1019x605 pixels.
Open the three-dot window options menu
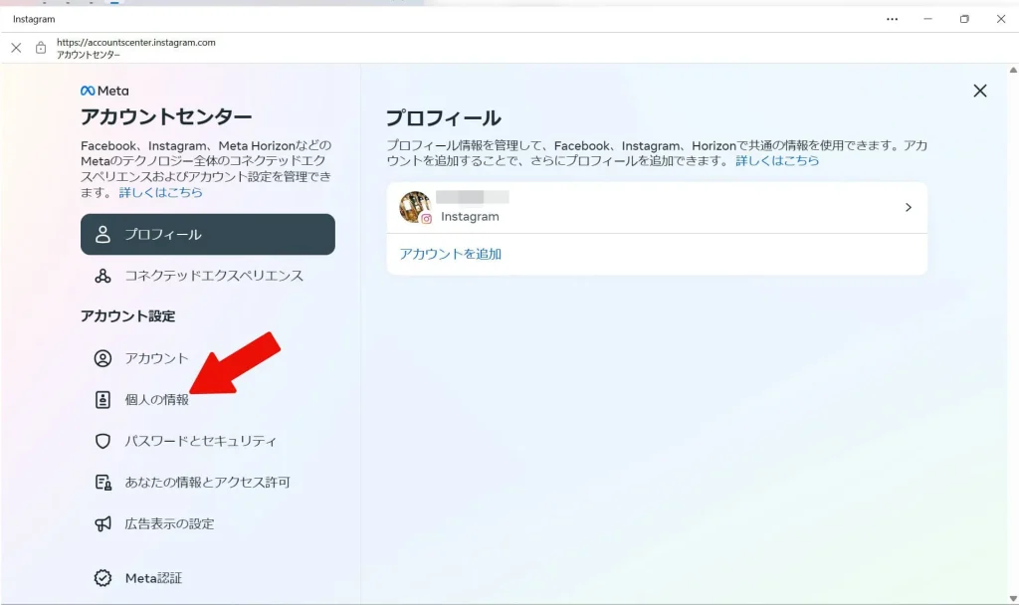click(893, 20)
